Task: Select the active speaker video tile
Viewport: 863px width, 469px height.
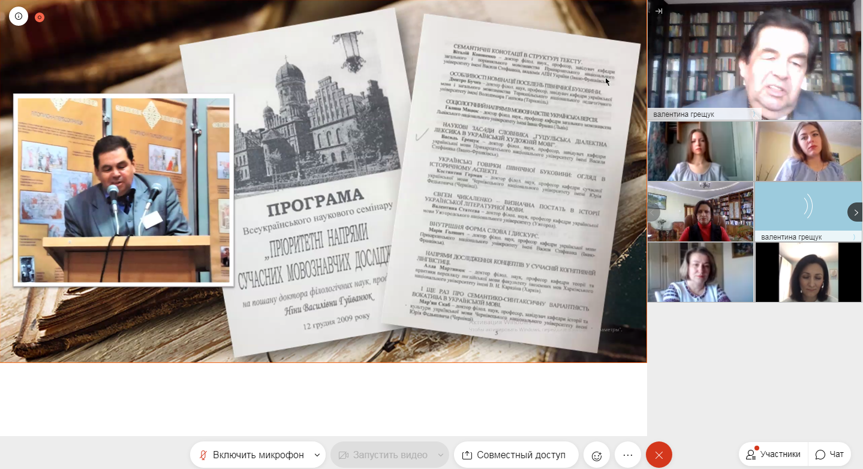Action: pos(755,60)
